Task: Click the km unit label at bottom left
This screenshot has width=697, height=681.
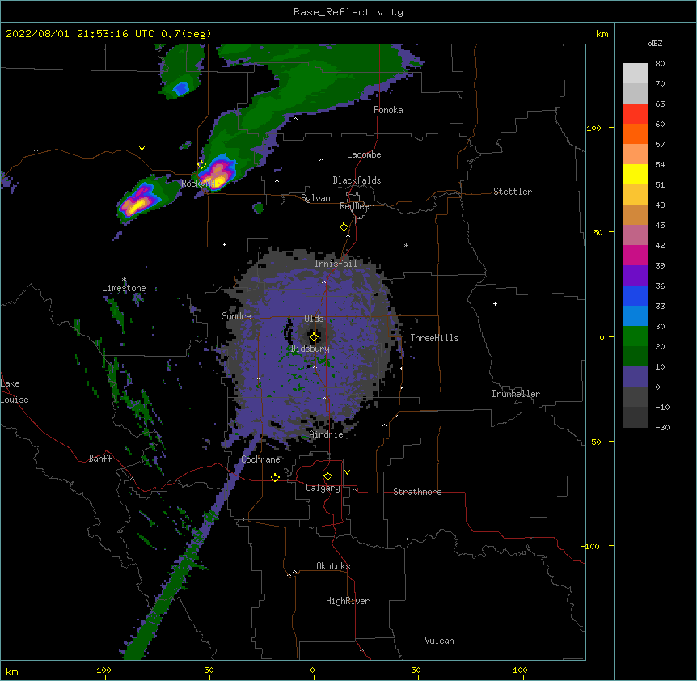Action: [x=12, y=672]
